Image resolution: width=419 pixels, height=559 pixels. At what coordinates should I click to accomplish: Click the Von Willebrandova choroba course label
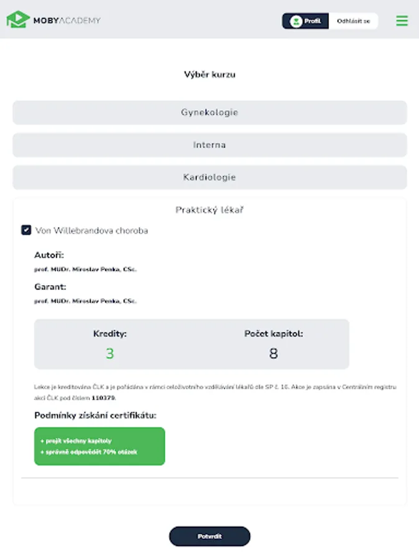pyautogui.click(x=92, y=230)
